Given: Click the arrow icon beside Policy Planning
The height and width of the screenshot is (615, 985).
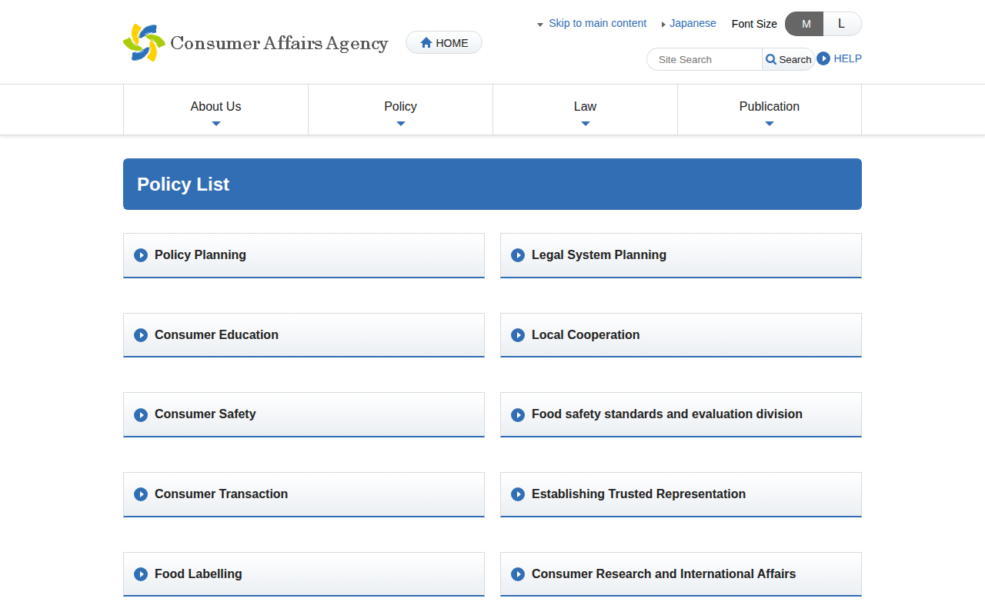Looking at the screenshot, I should pyautogui.click(x=141, y=255).
